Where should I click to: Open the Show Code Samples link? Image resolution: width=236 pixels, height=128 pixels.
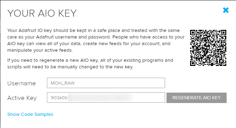(30, 114)
